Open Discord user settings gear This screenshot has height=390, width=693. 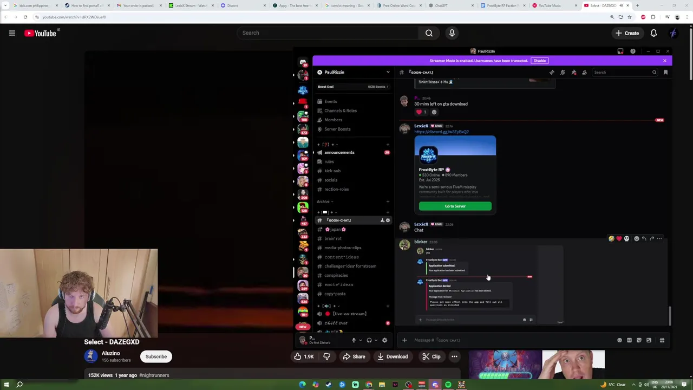(384, 340)
